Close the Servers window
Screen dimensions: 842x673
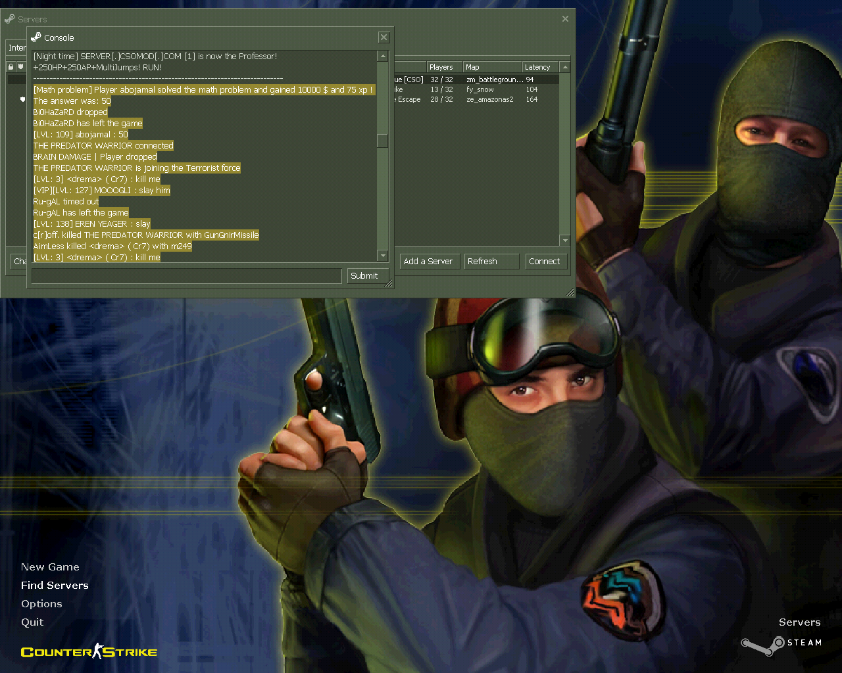[x=565, y=19]
